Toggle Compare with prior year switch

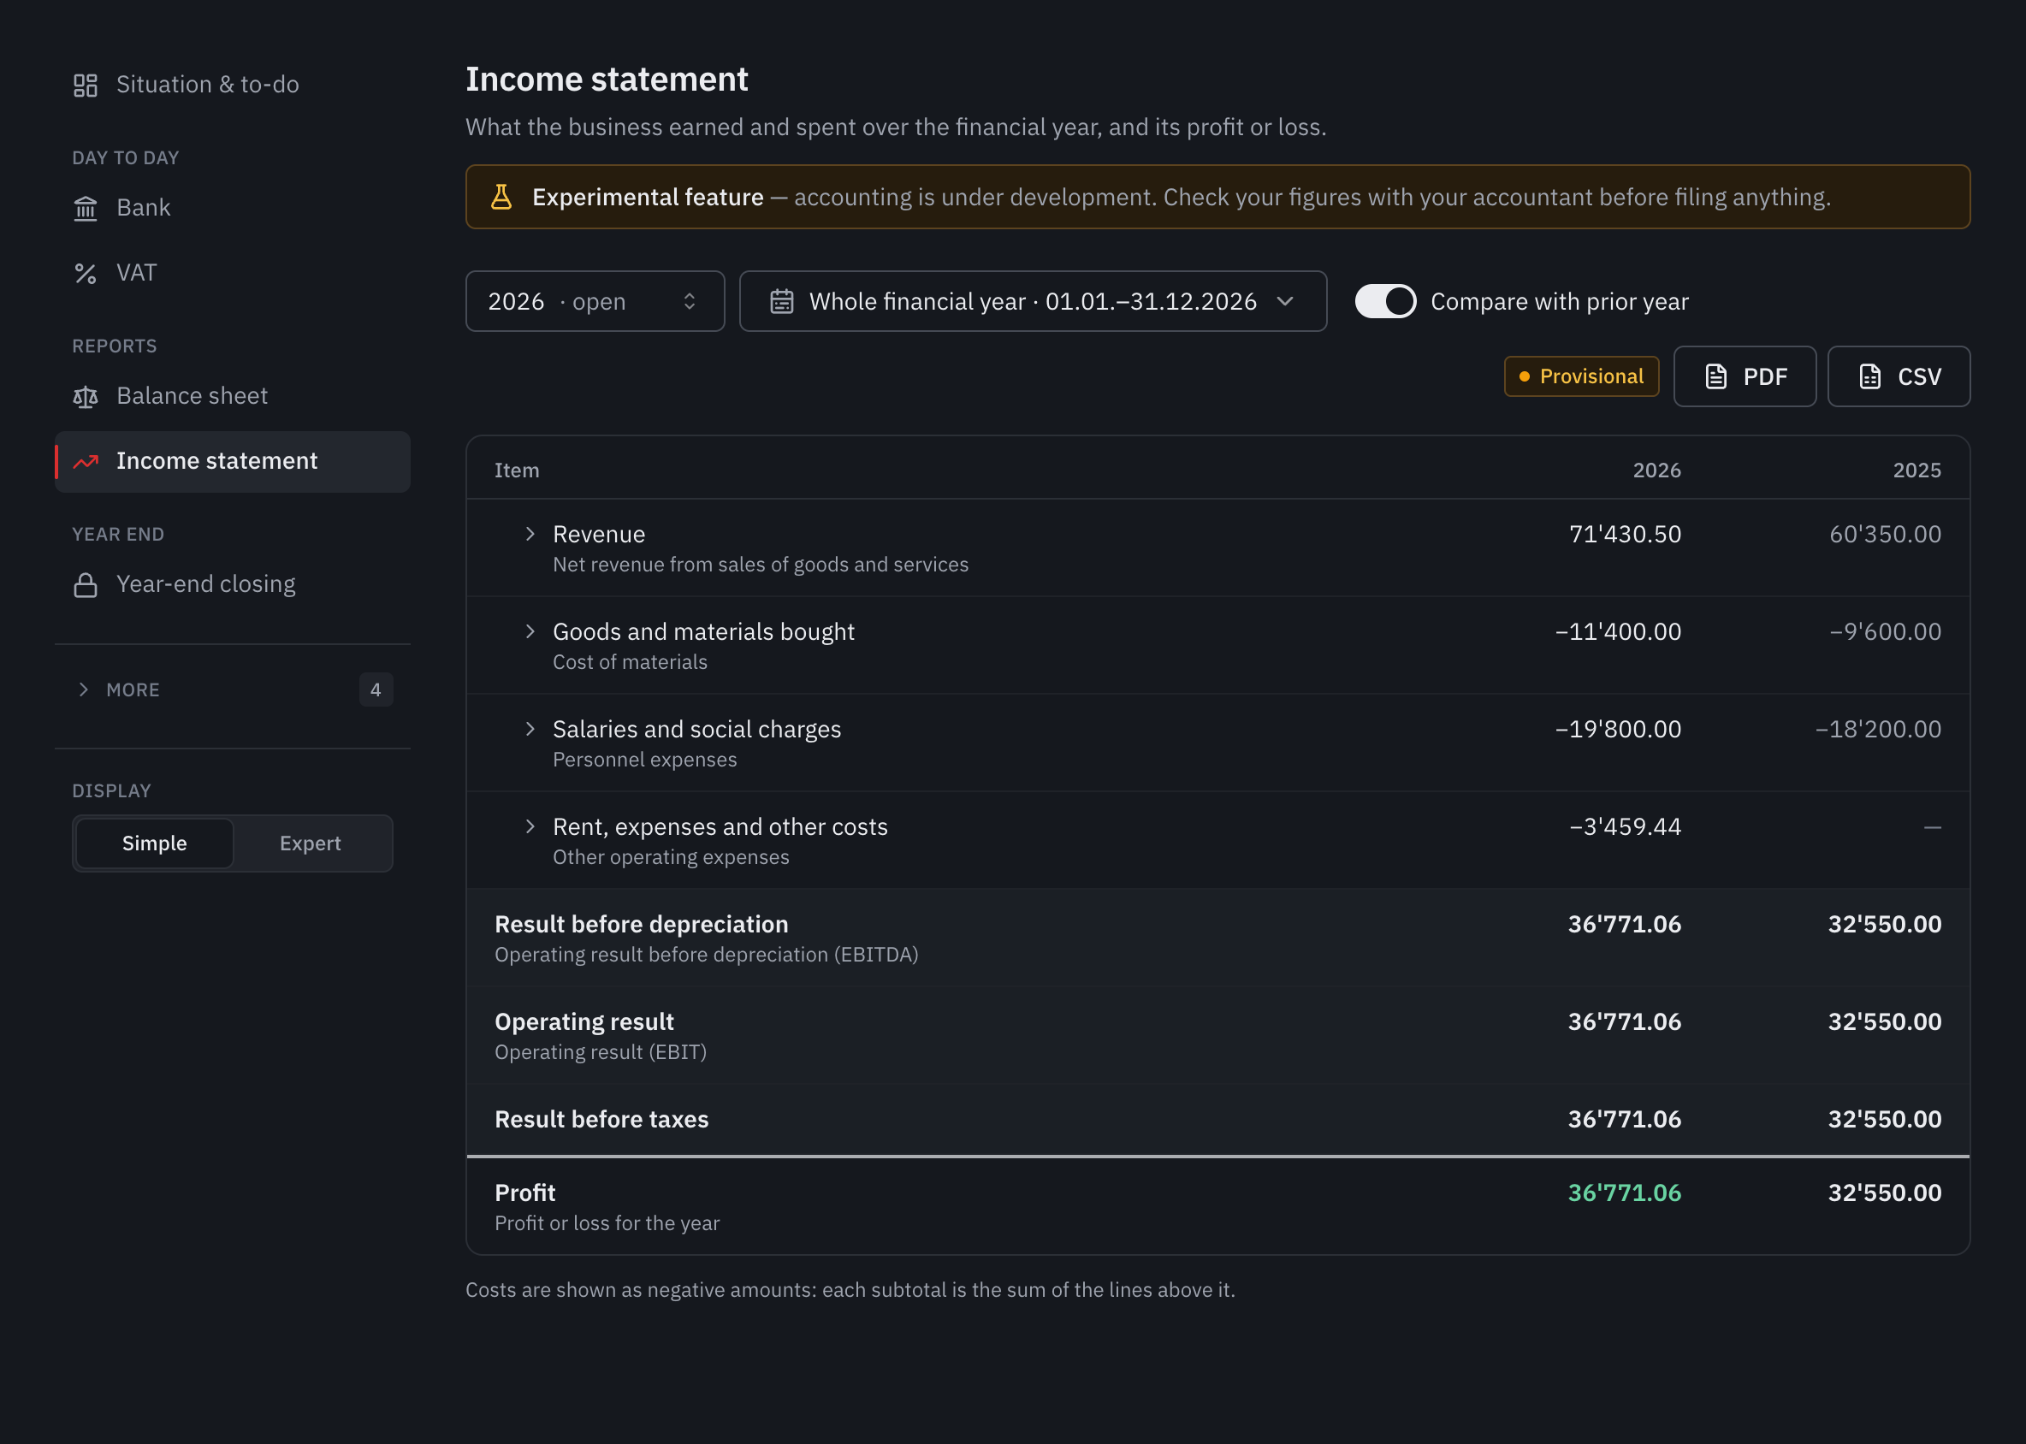click(1385, 301)
